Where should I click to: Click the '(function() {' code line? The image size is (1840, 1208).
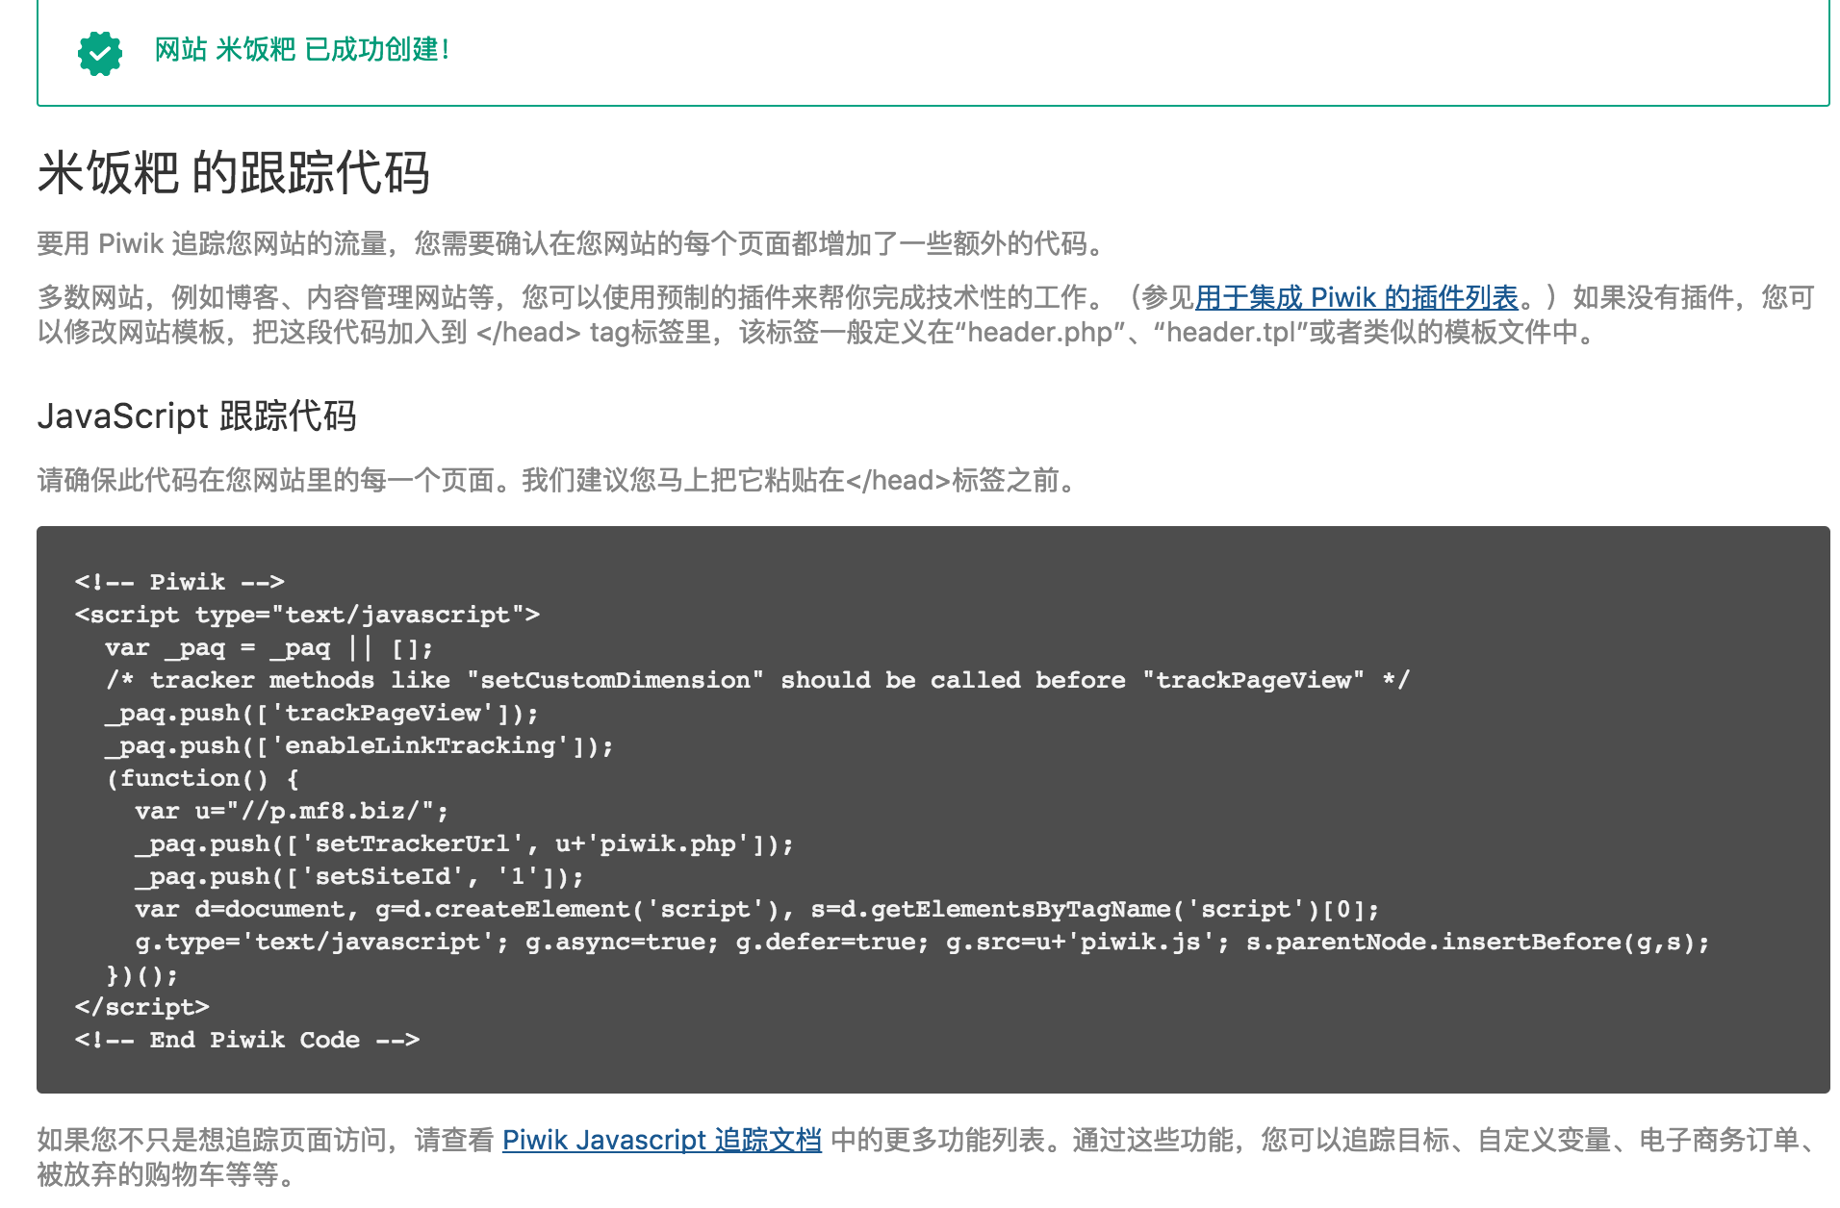click(203, 778)
